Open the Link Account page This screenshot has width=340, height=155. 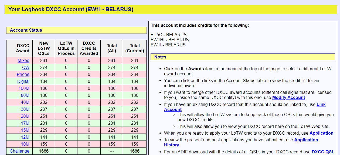(x=321, y=105)
